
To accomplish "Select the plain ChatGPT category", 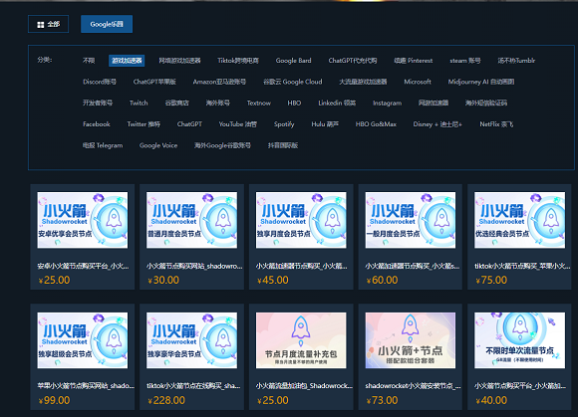I will click(x=189, y=124).
